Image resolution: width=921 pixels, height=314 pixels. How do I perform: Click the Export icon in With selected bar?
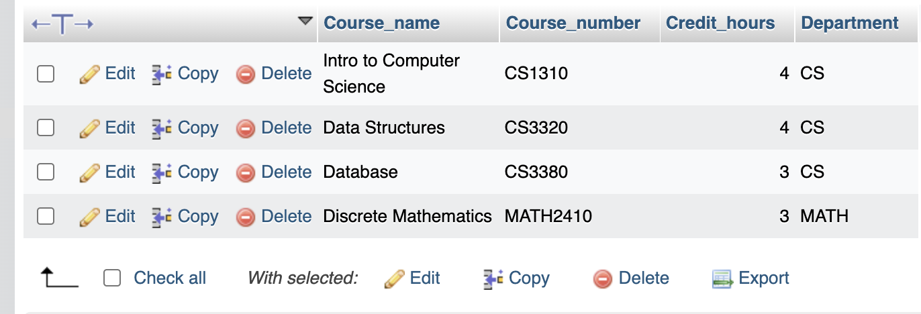point(722,278)
